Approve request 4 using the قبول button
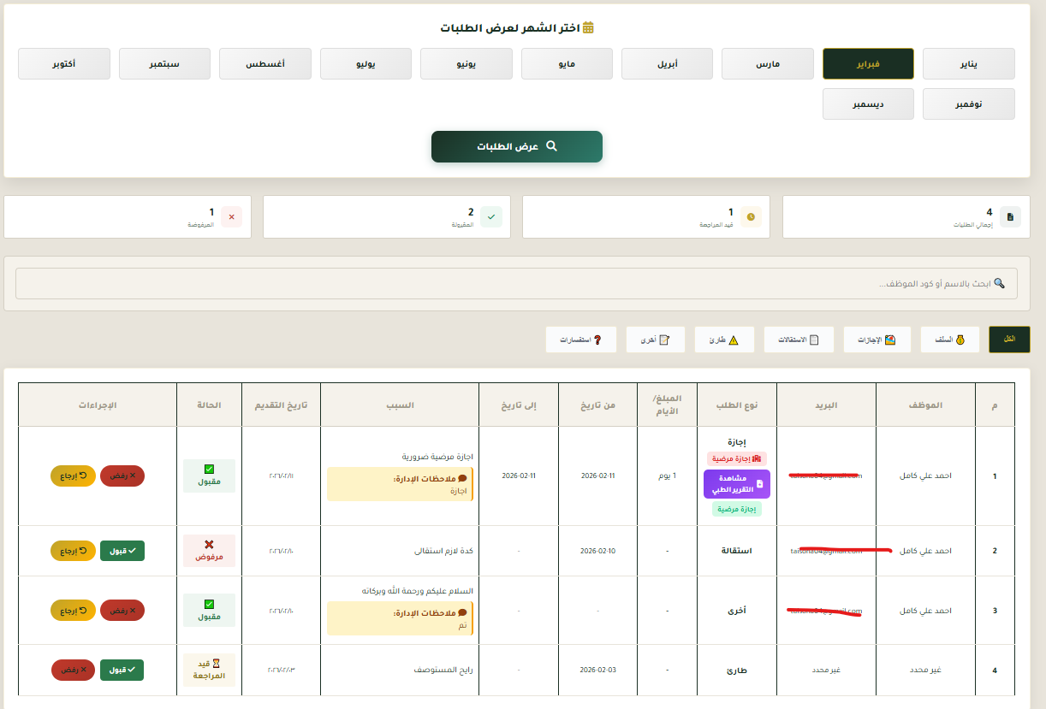This screenshot has height=709, width=1046. [120, 670]
